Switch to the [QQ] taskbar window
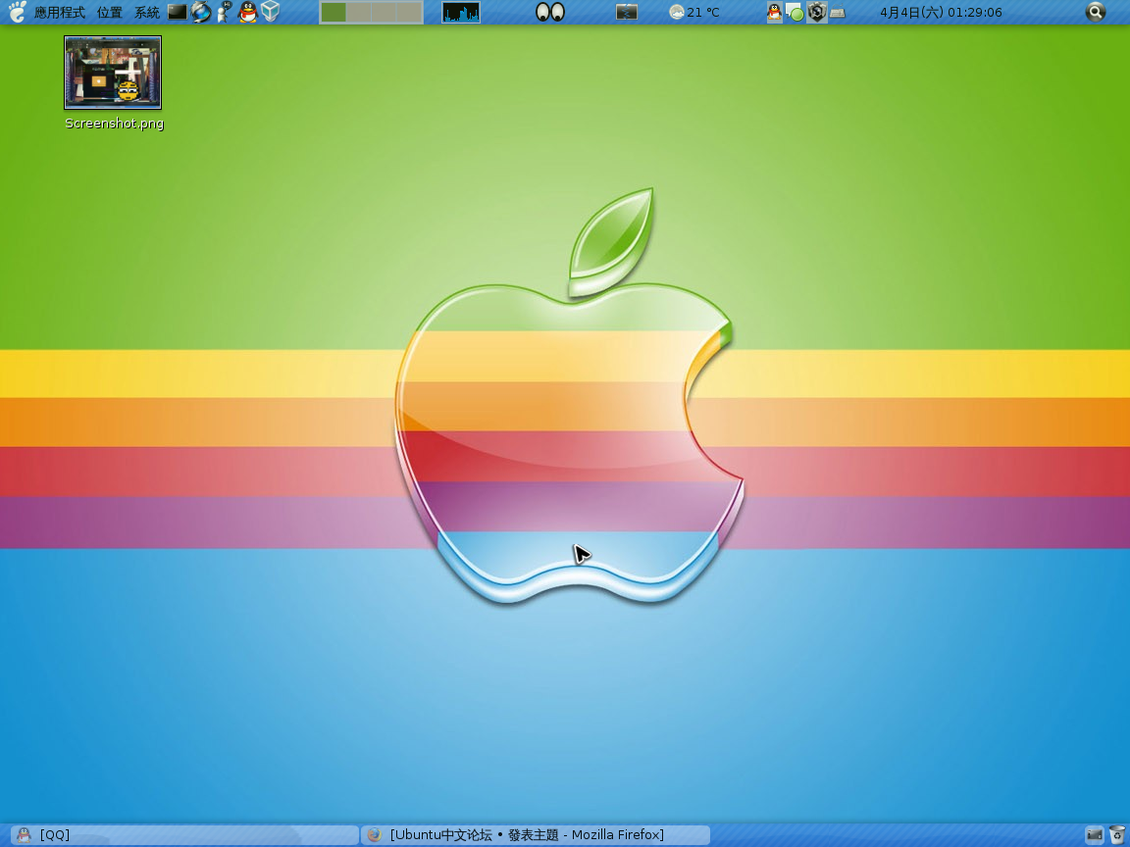 (x=186, y=835)
